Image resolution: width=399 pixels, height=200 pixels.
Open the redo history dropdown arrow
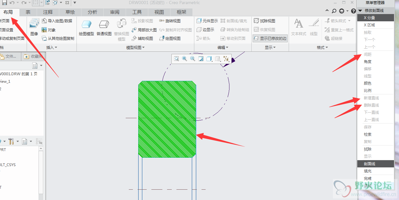(x=29, y=3)
